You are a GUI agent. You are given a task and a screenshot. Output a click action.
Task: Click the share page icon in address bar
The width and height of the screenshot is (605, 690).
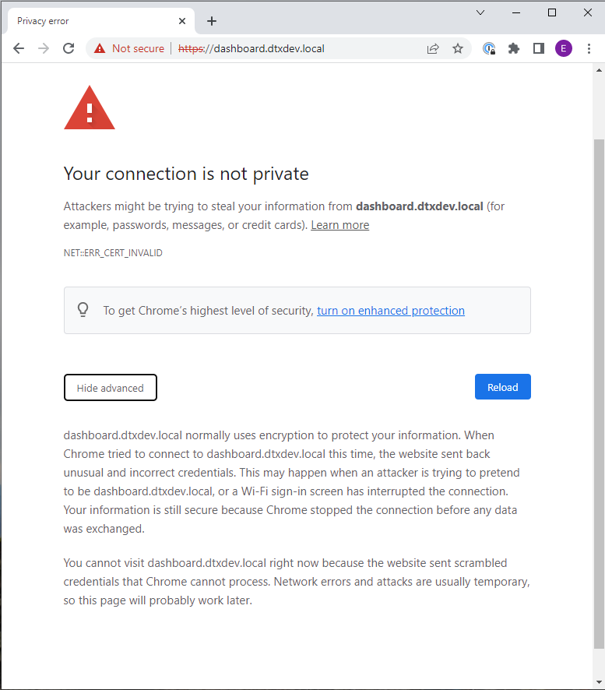pos(433,48)
